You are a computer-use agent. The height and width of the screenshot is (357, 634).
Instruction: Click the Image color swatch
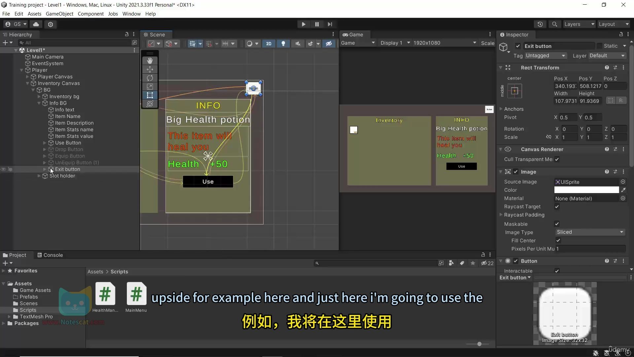586,190
